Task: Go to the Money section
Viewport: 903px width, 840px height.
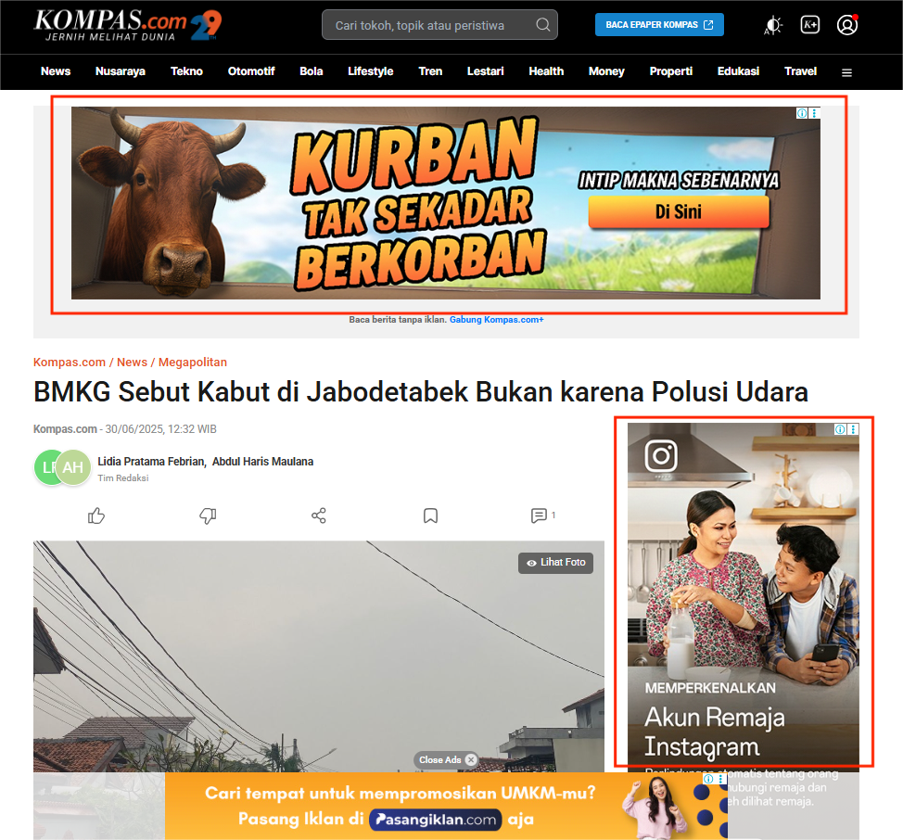Action: tap(606, 71)
